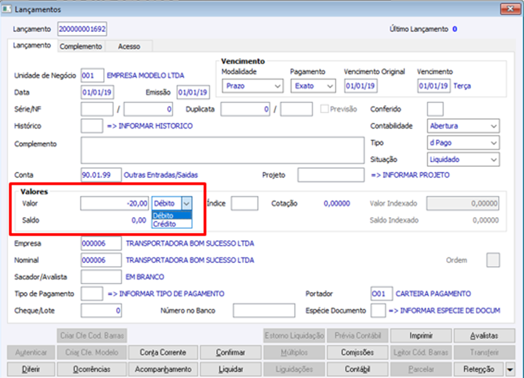This screenshot has width=524, height=378.
Task: Click the Índice input field
Action: click(245, 203)
